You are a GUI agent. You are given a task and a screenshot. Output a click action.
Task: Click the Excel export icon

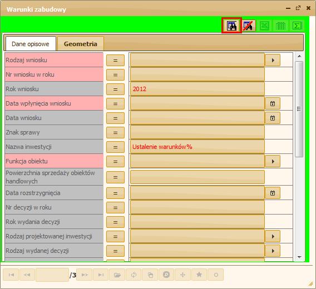coord(264,26)
